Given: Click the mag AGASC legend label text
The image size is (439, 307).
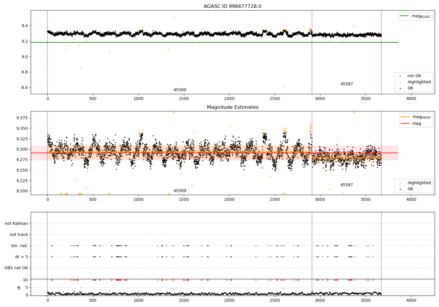Looking at the screenshot, I should 421,16.
